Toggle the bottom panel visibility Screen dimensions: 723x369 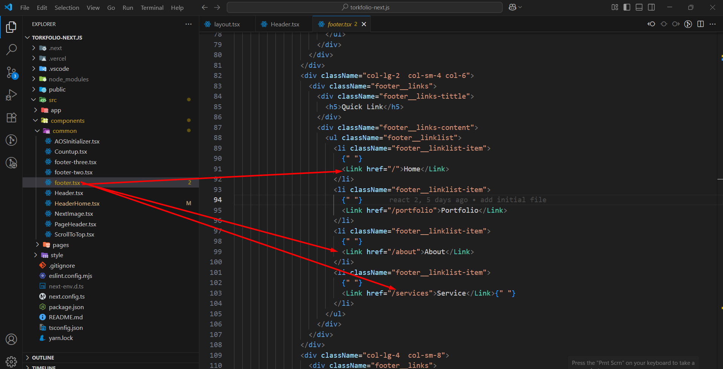click(x=639, y=7)
